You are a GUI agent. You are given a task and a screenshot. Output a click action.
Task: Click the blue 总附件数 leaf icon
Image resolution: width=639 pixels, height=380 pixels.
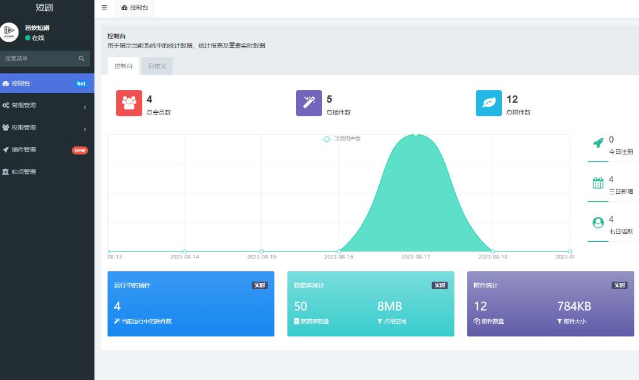click(489, 103)
